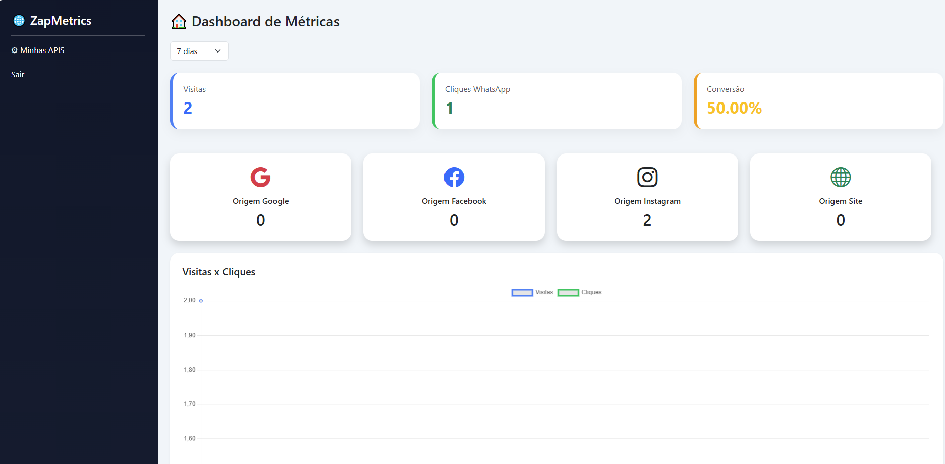Click the ZapMetrics globe logo icon

tap(19, 20)
